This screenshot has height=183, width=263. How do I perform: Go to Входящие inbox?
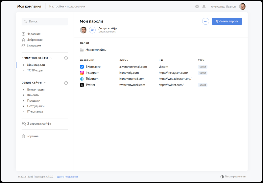(x=31, y=45)
